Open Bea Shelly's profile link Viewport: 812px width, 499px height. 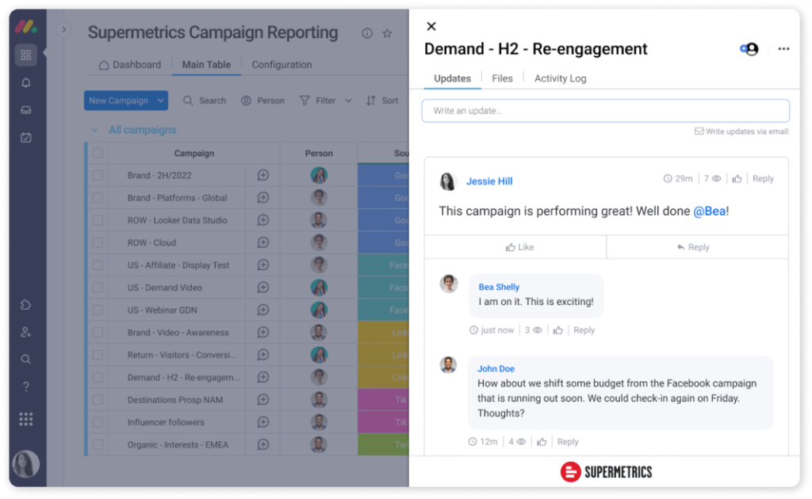(x=499, y=287)
